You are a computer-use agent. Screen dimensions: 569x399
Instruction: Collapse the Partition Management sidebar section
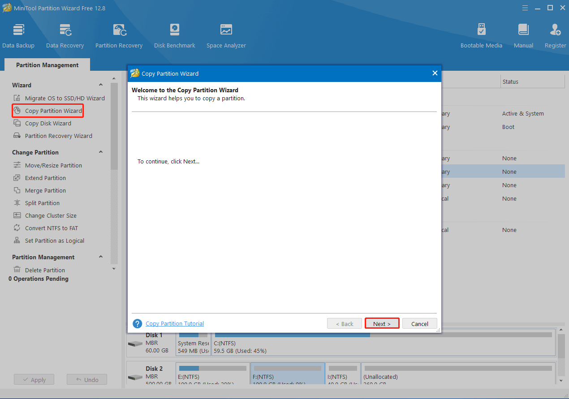[100, 257]
